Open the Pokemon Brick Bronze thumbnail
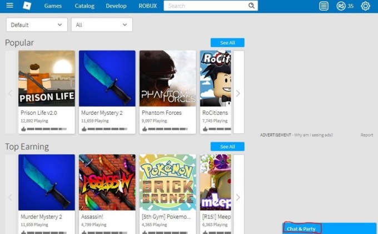The height and width of the screenshot is (234, 378). tap(167, 182)
